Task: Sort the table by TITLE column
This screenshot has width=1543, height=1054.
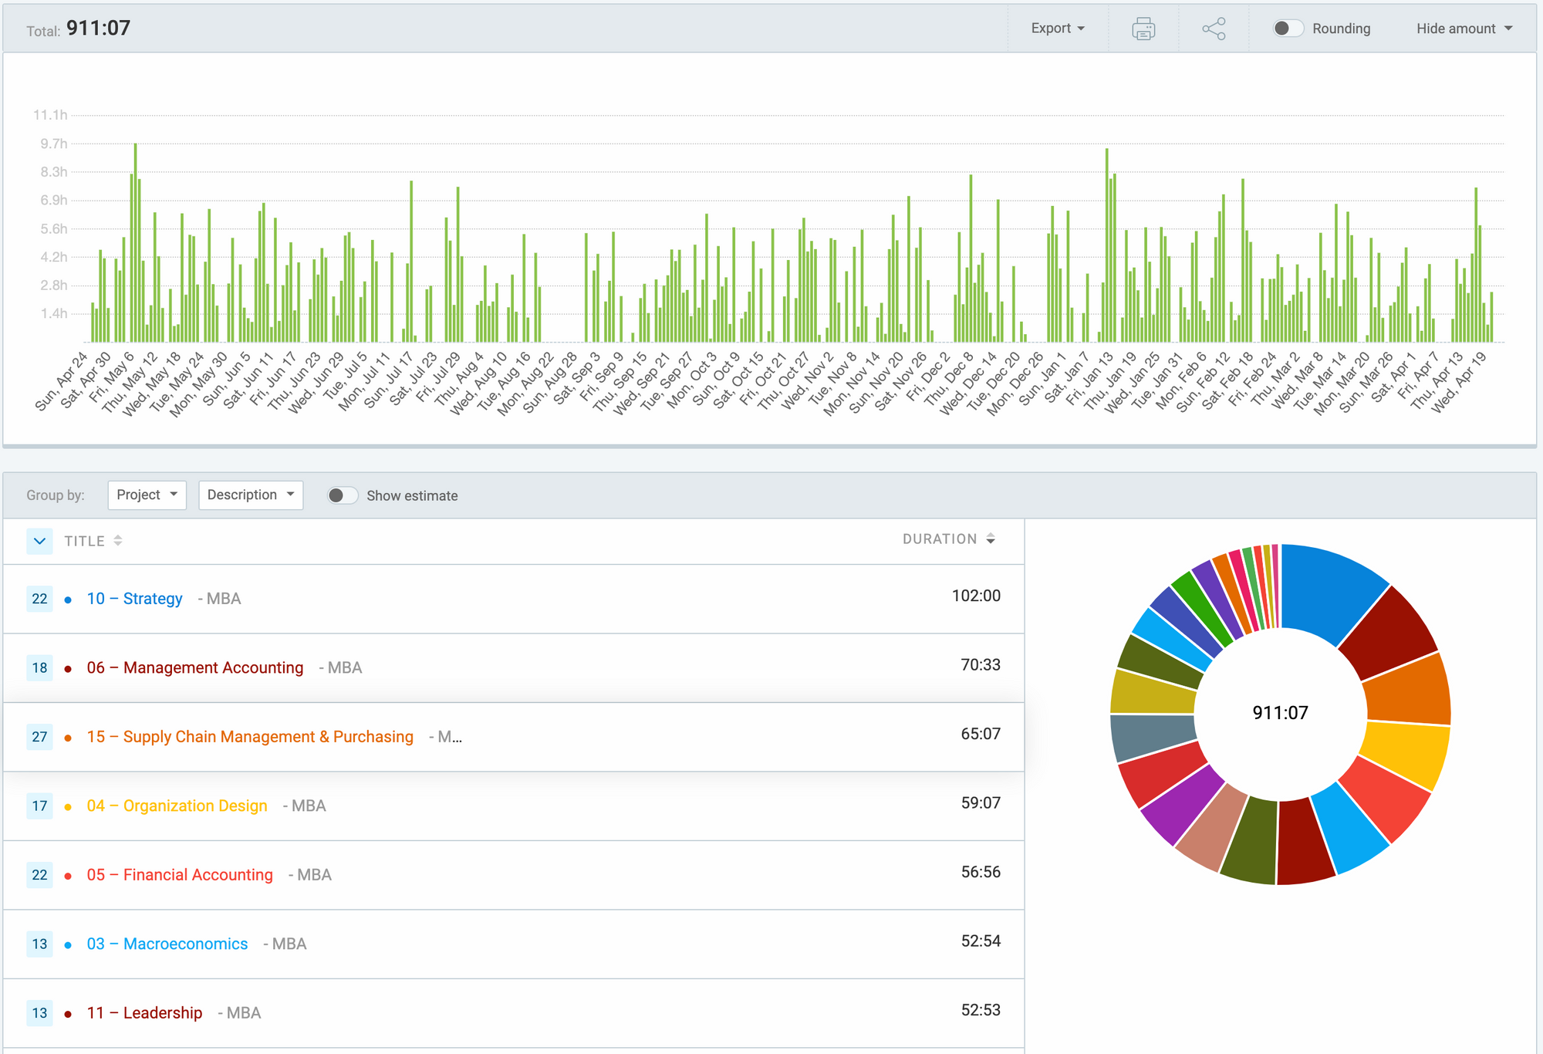Action: point(93,541)
